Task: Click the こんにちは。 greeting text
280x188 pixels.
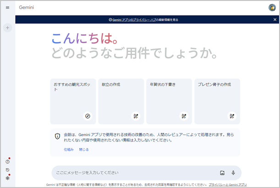Action: (x=84, y=38)
